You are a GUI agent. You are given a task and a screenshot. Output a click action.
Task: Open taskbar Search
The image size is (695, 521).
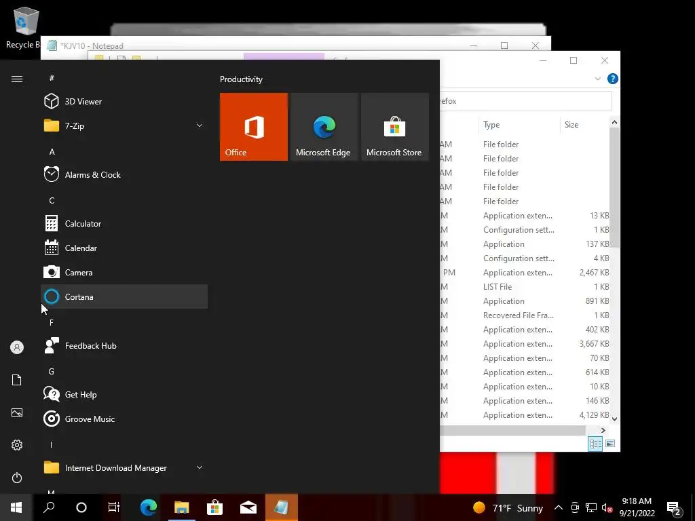(x=49, y=507)
